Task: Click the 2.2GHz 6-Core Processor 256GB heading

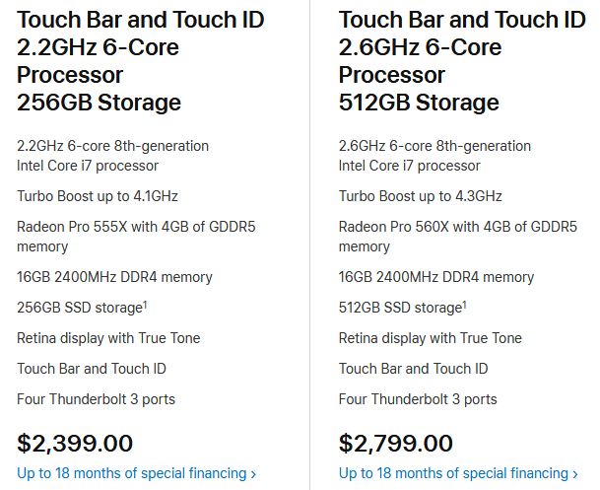Action: (x=141, y=61)
